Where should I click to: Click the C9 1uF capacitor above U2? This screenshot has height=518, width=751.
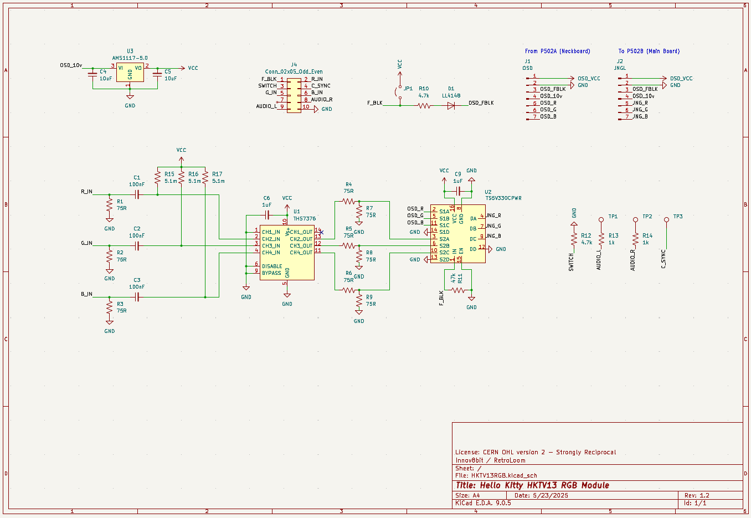coord(458,191)
